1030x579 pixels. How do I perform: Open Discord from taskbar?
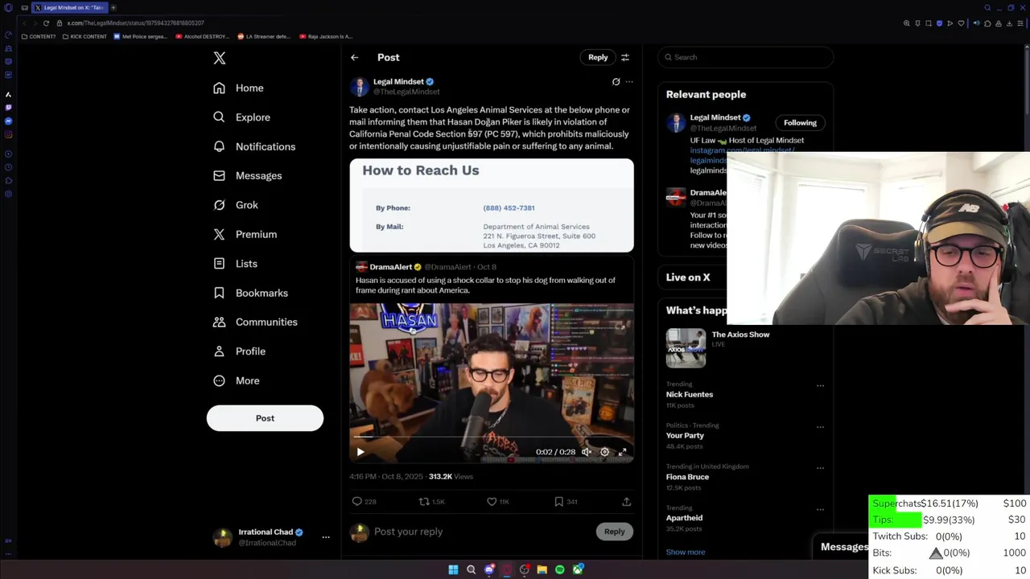(x=489, y=569)
